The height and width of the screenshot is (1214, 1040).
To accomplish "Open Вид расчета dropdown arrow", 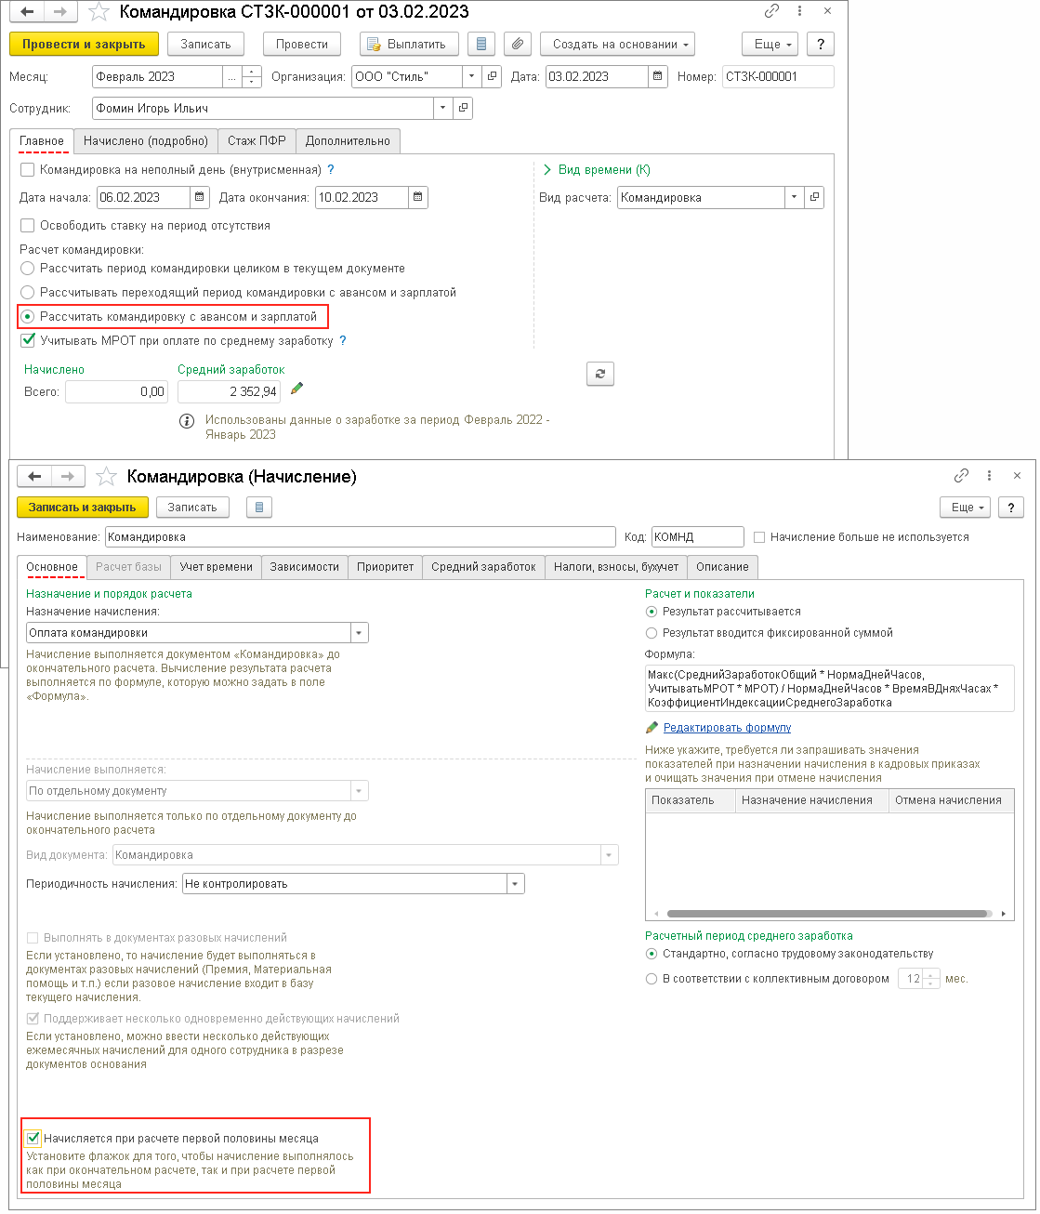I will [794, 197].
